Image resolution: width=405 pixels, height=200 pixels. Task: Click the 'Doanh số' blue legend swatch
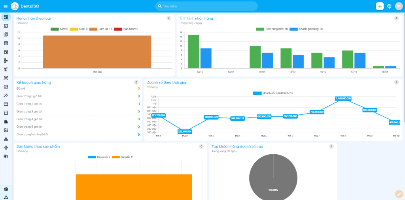pyautogui.click(x=257, y=93)
